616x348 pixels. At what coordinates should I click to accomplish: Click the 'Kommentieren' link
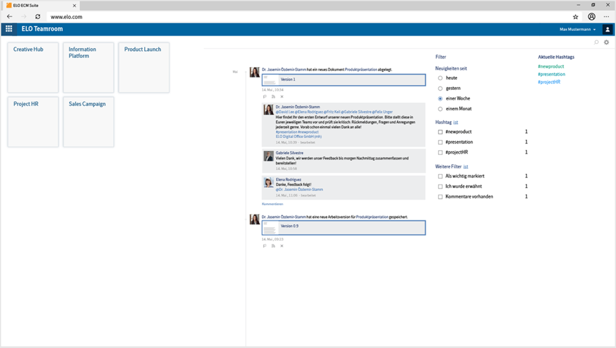272,203
